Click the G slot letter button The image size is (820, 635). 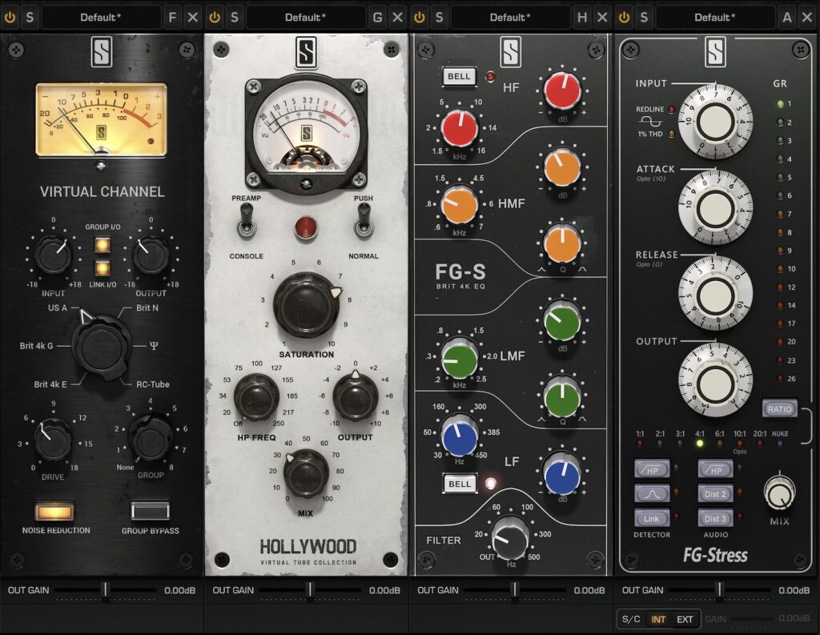point(377,18)
